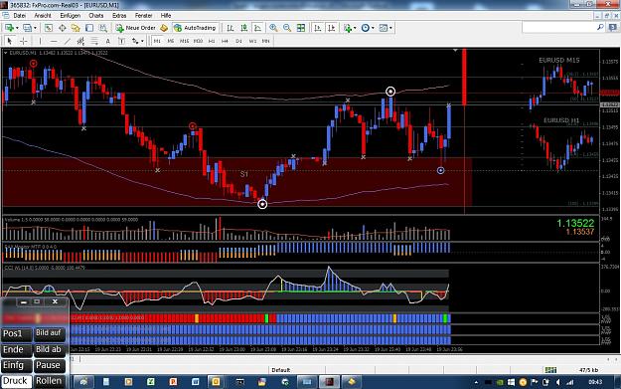Image resolution: width=621 pixels, height=389 pixels.
Task: Activate the crosshair cursor
Action: (x=24, y=41)
